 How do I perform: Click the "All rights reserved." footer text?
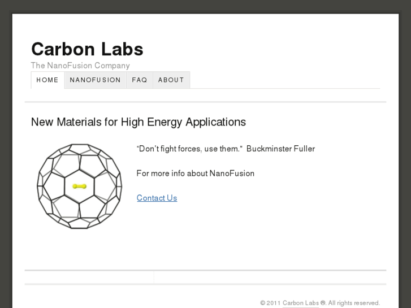click(354, 303)
